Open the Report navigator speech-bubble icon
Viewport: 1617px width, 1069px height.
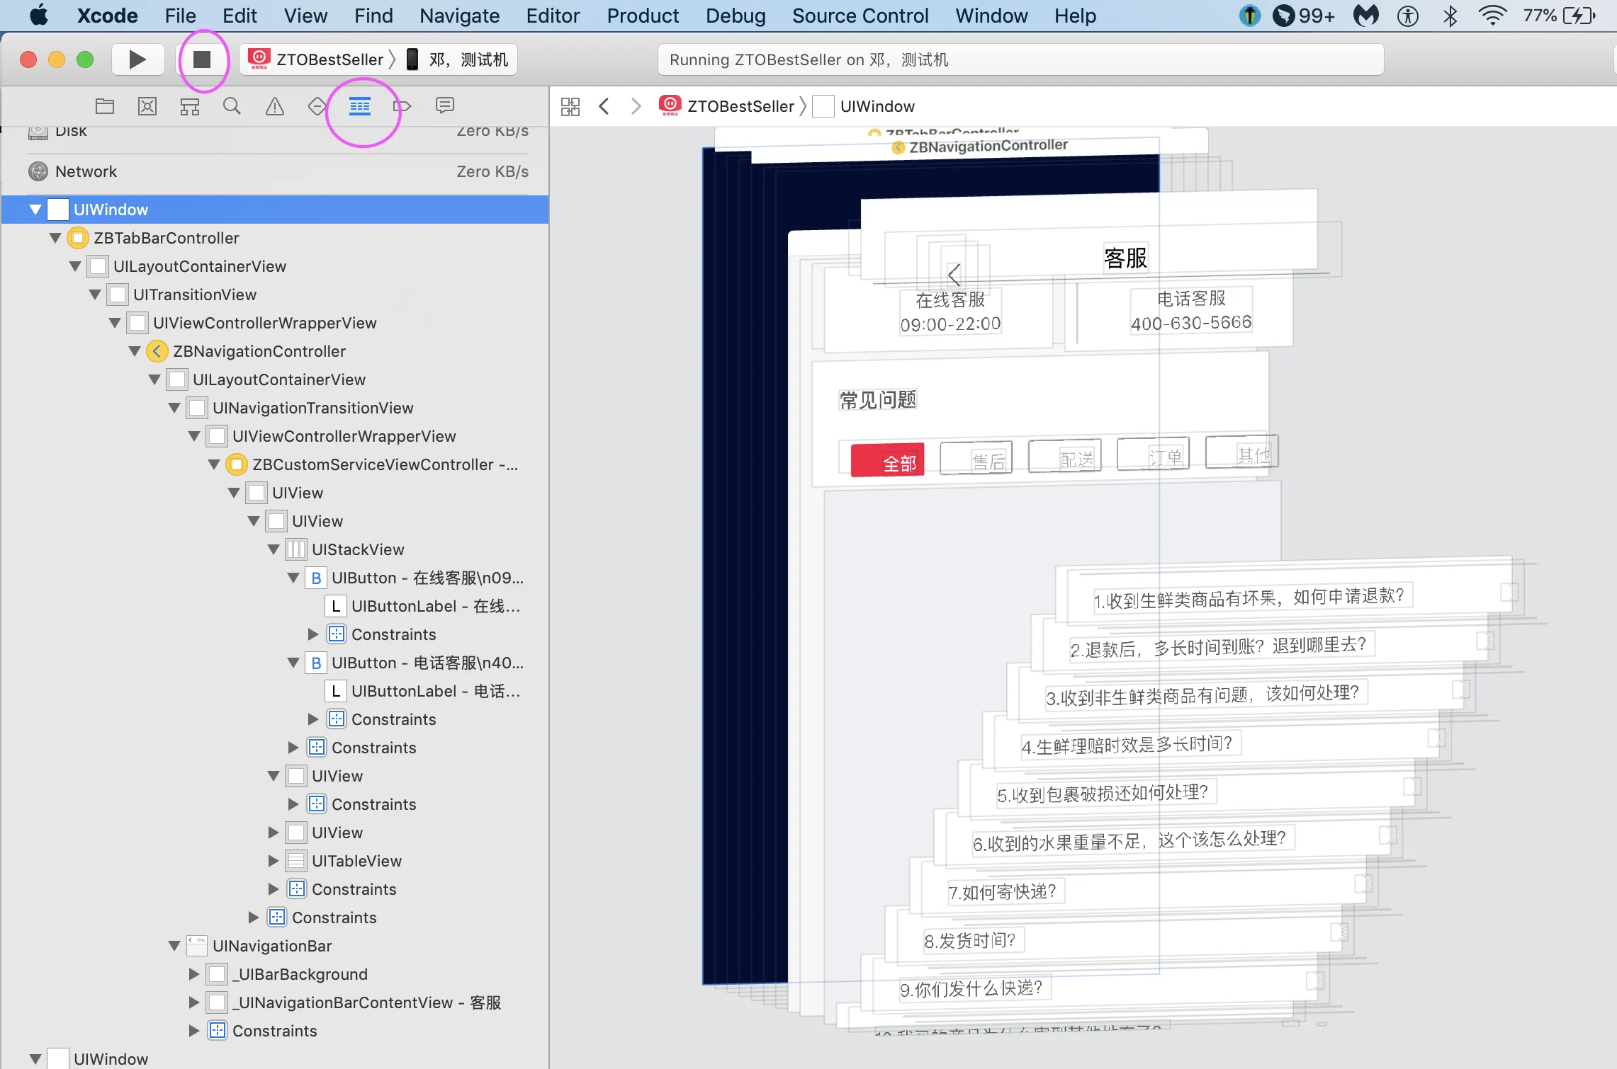[x=444, y=106]
